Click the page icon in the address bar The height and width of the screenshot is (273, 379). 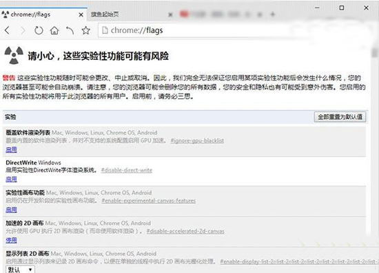click(105, 30)
